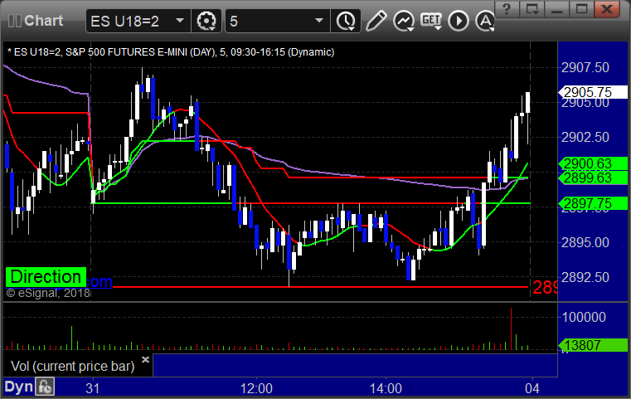Click the 2895.00 price axis label

tap(585, 242)
